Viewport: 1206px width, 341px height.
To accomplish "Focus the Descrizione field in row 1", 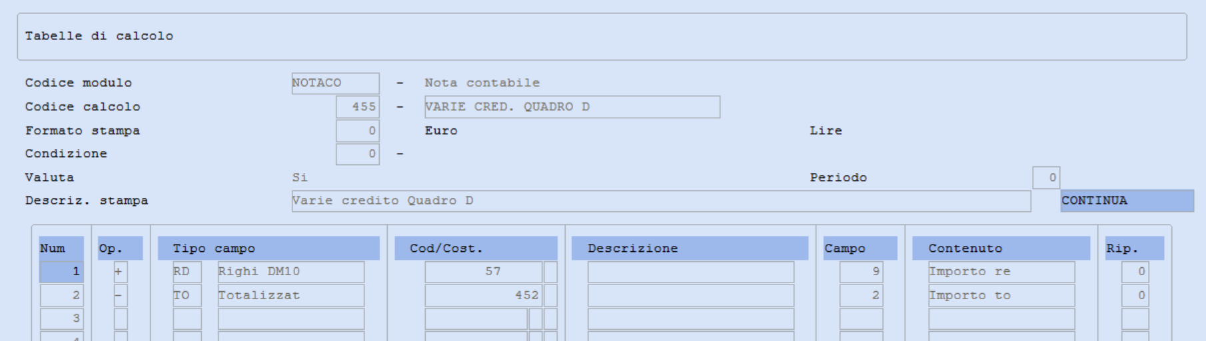I will click(691, 272).
